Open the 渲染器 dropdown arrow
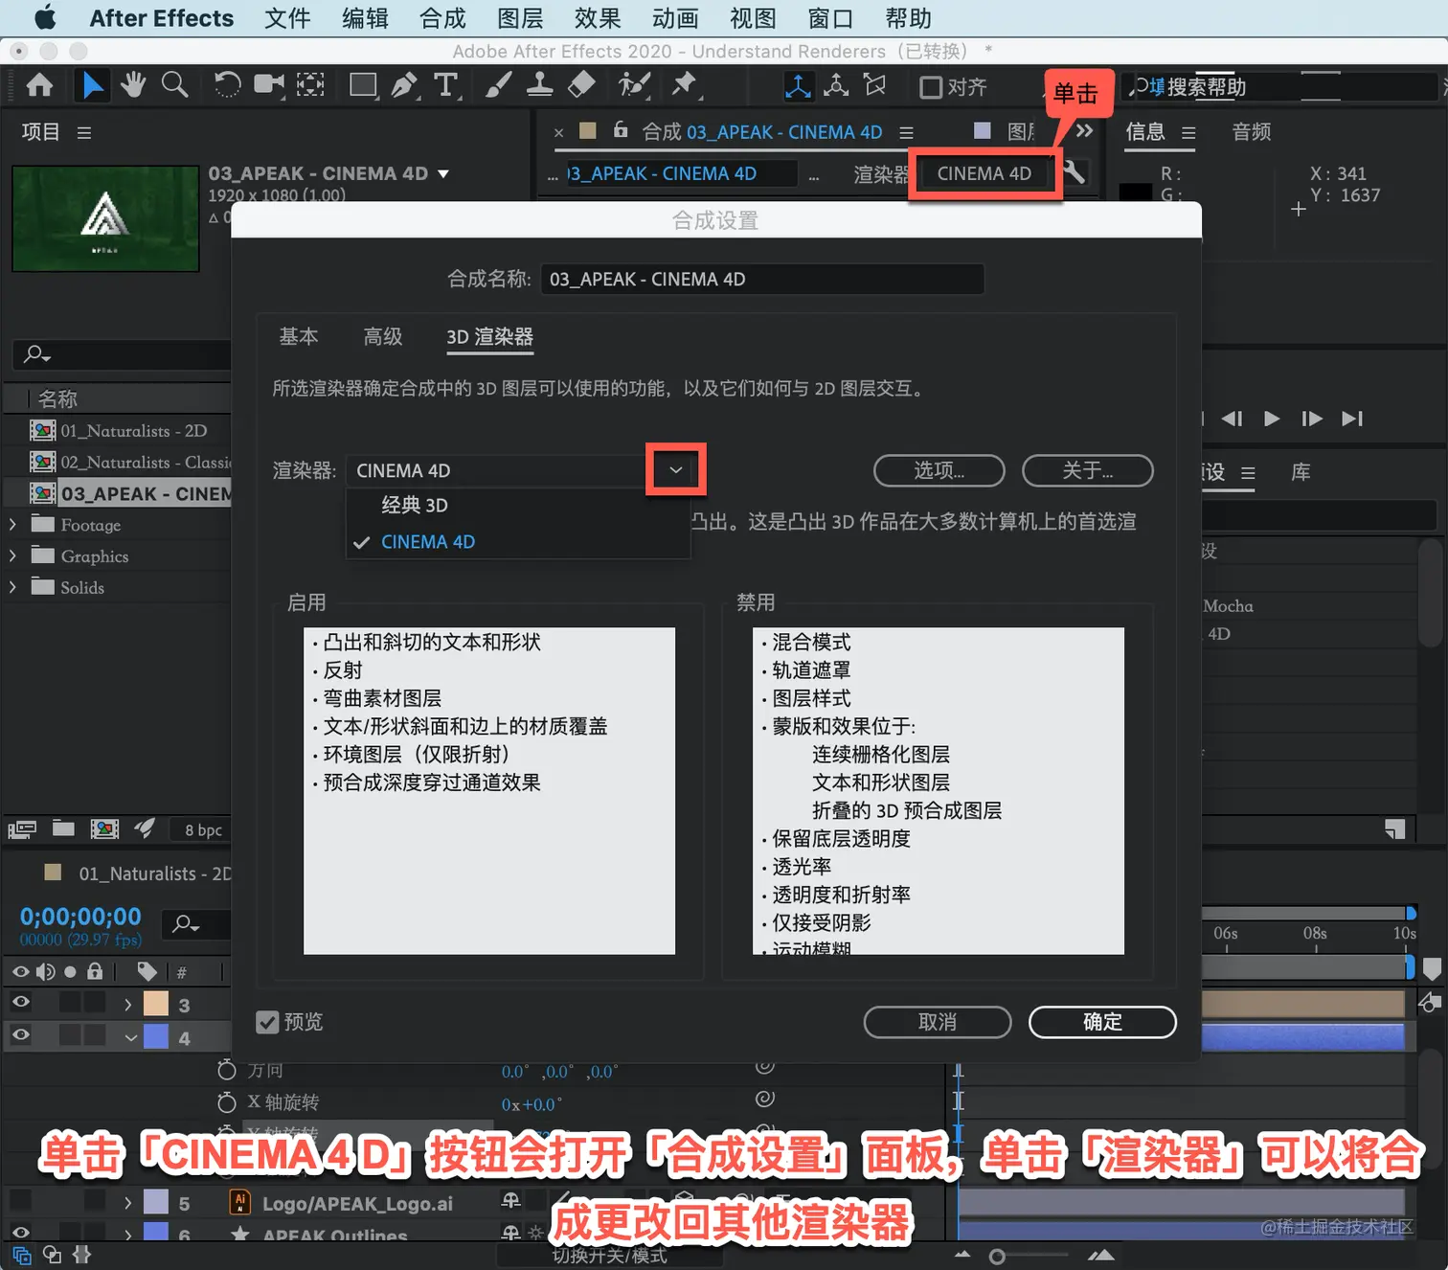 tap(675, 469)
